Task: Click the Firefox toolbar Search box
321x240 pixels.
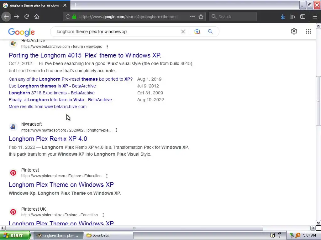Action: coord(233,17)
